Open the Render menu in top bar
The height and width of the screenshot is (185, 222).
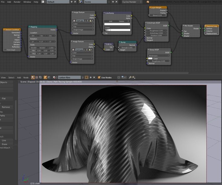coord(17,2)
